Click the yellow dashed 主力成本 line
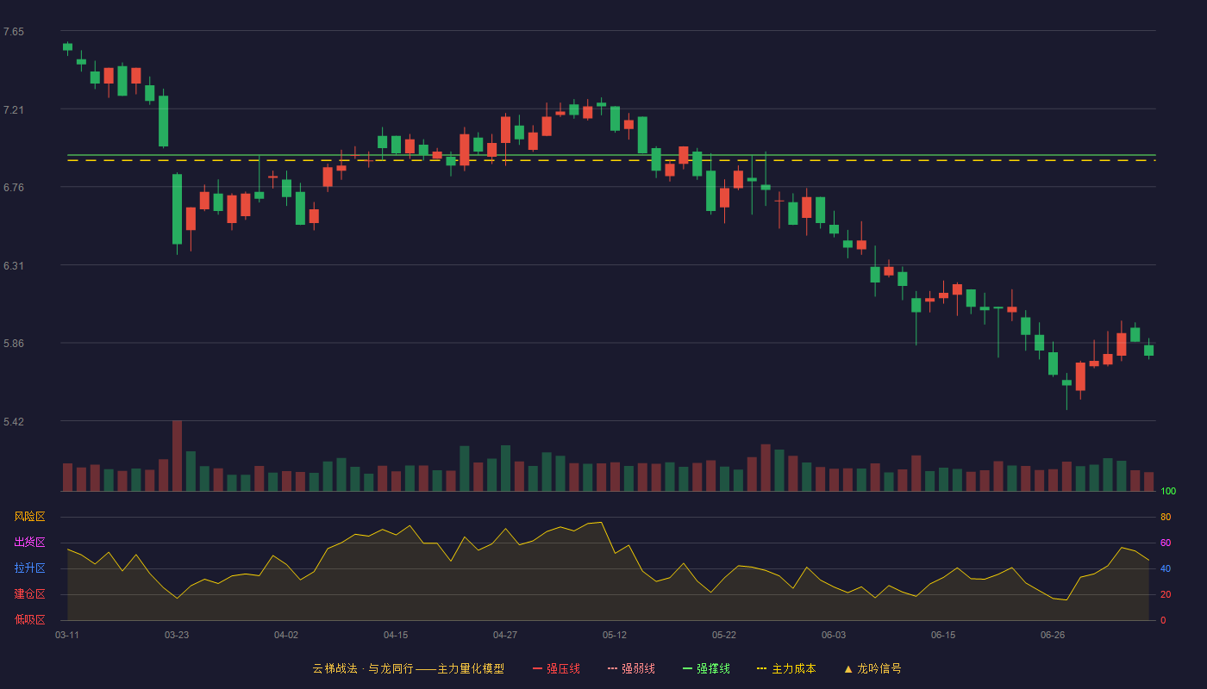The width and height of the screenshot is (1207, 689). click(x=611, y=160)
